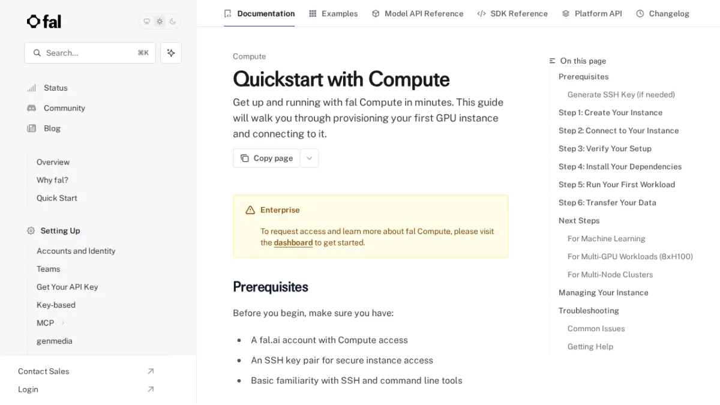Switch to light theme sun icon

pos(160,22)
